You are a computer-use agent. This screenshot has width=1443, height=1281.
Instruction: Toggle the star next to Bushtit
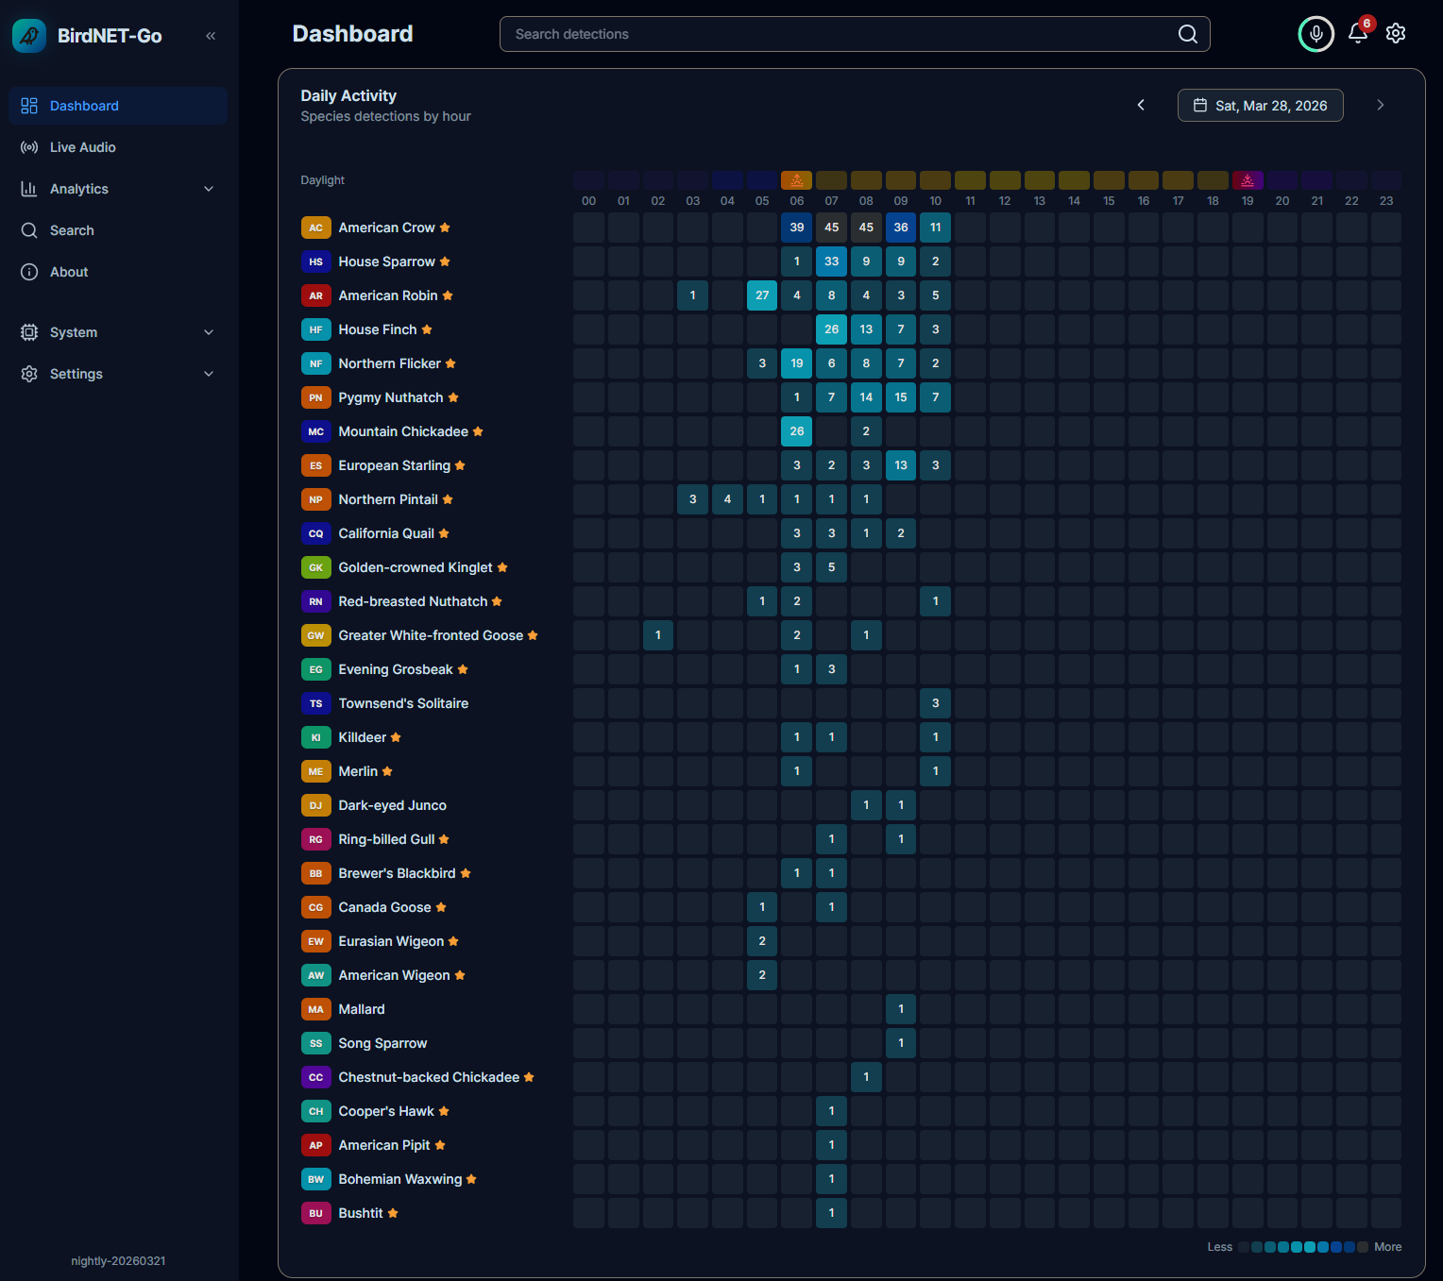pos(393,1213)
